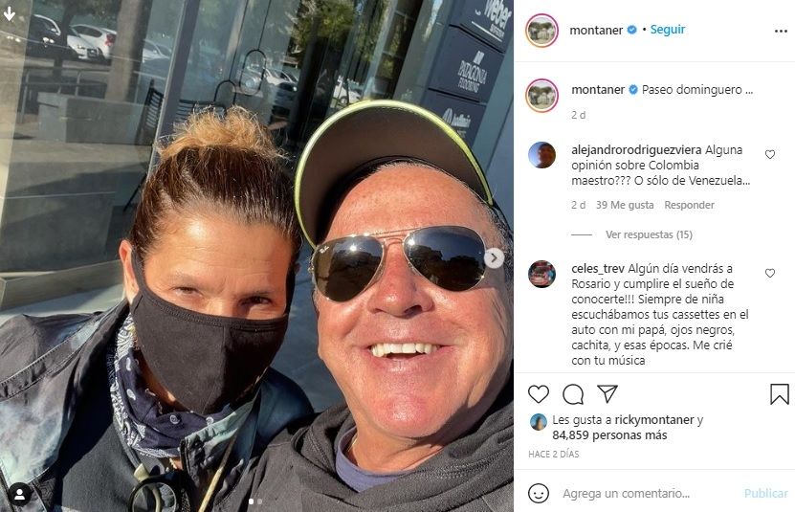
Task: Open comments via the speech bubble icon
Action: coord(573,393)
